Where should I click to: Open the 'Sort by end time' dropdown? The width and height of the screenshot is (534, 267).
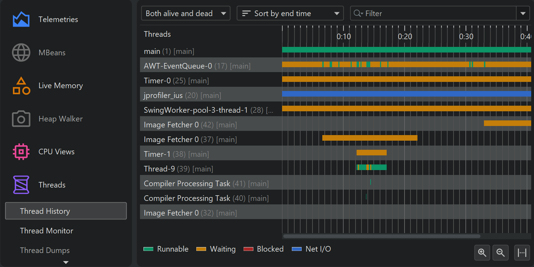pos(290,14)
